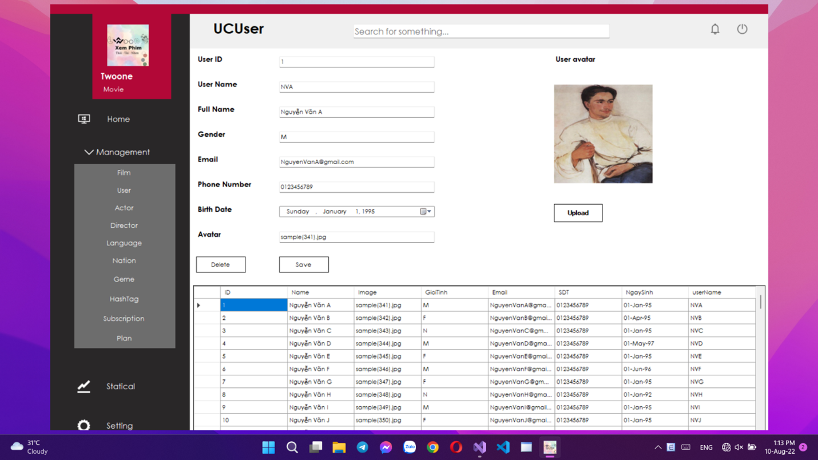This screenshot has height=460, width=818.
Task: Click the Phone Number input field
Action: tap(357, 187)
